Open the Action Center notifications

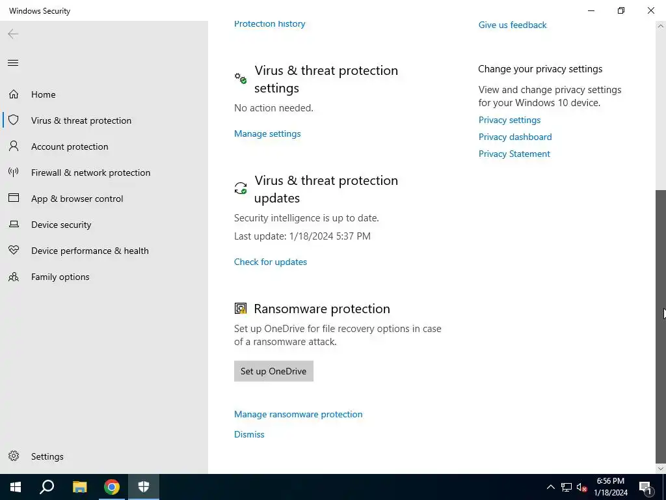(x=645, y=487)
